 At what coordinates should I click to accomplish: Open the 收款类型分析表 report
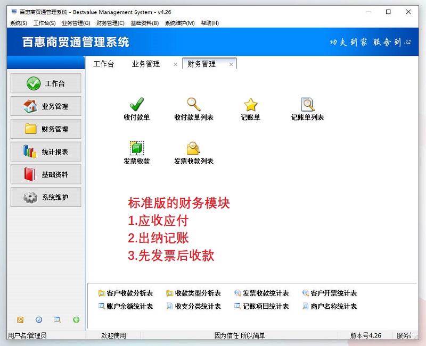click(x=193, y=293)
